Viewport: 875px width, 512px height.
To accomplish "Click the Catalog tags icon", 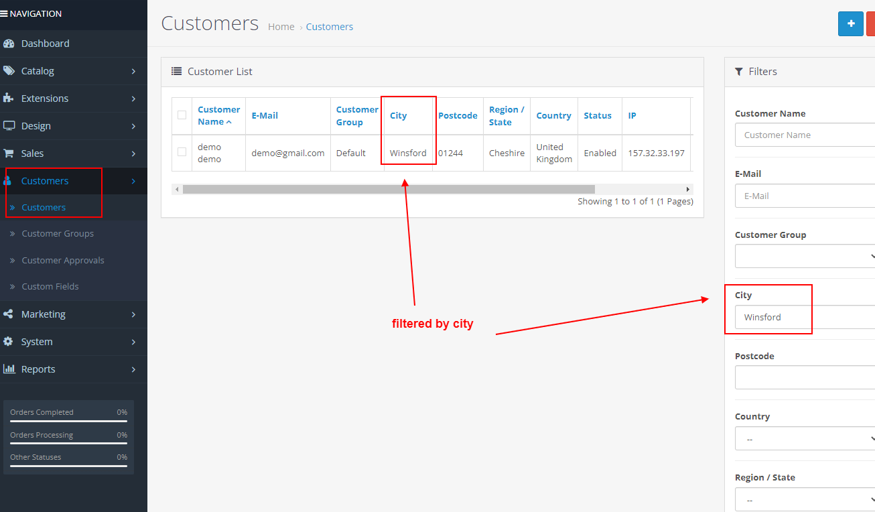I will 9,71.
